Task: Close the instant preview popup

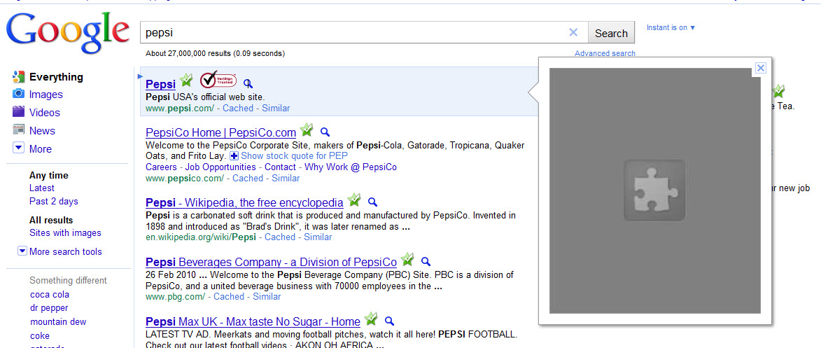Action: point(761,68)
